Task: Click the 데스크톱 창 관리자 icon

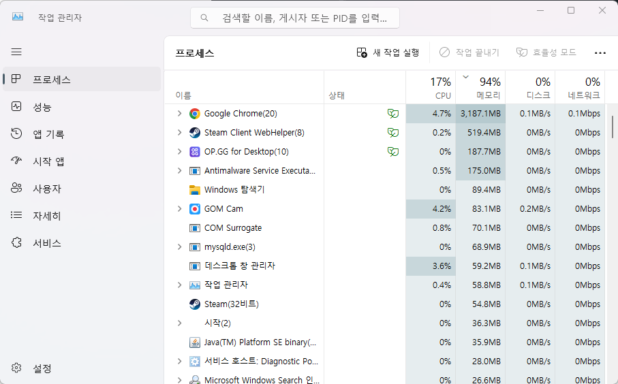Action: (x=195, y=266)
